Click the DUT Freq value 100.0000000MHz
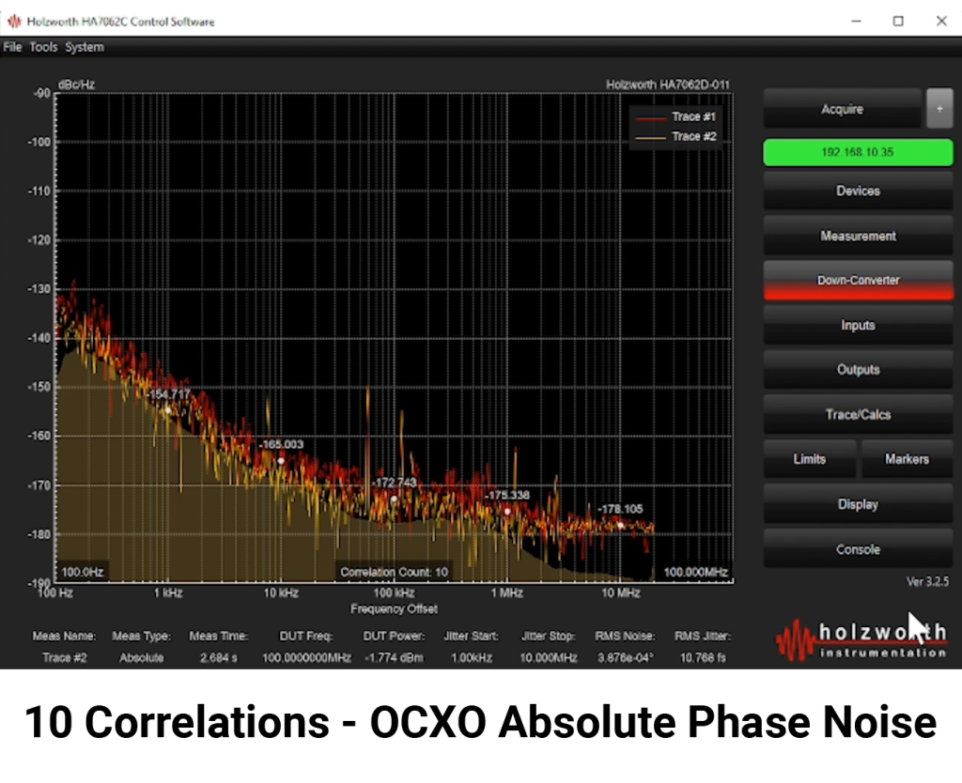Screen dimensions: 962x783 [306, 658]
